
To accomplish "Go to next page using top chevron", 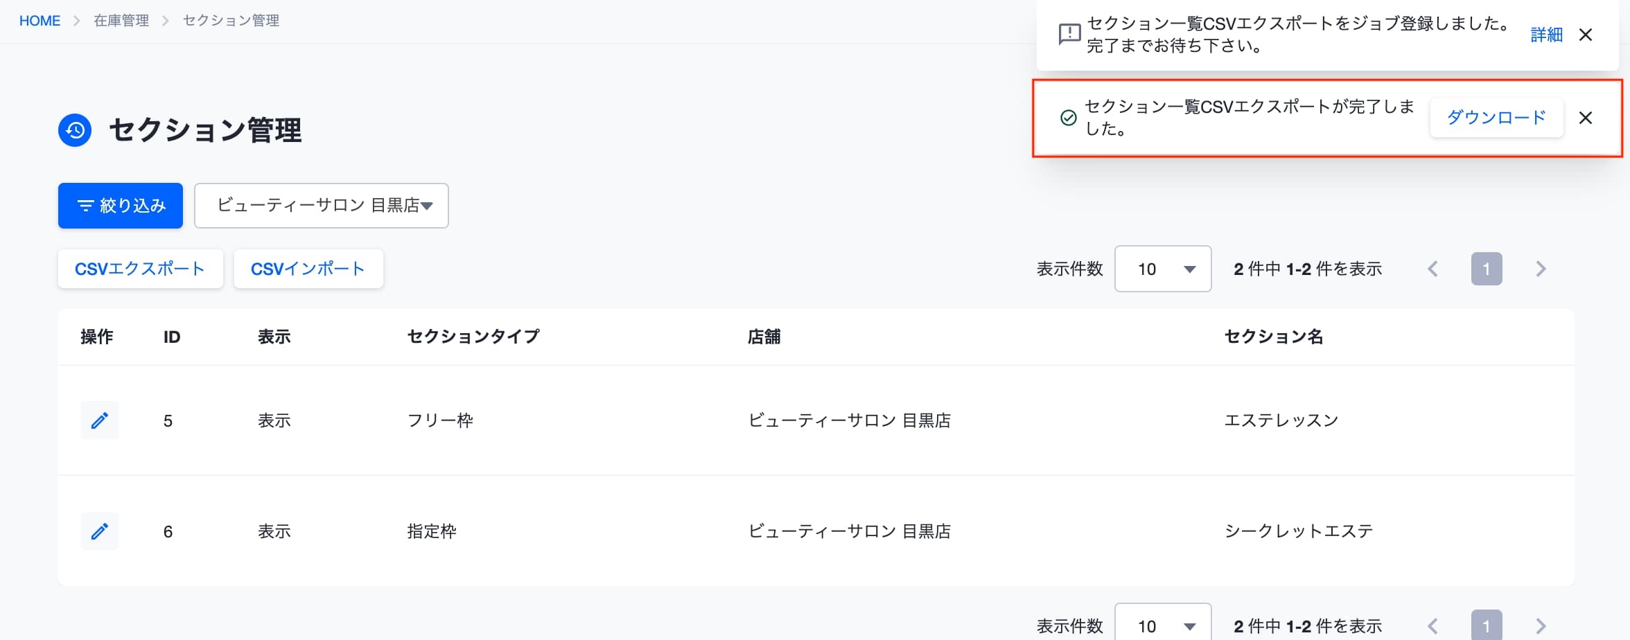I will pyautogui.click(x=1541, y=269).
